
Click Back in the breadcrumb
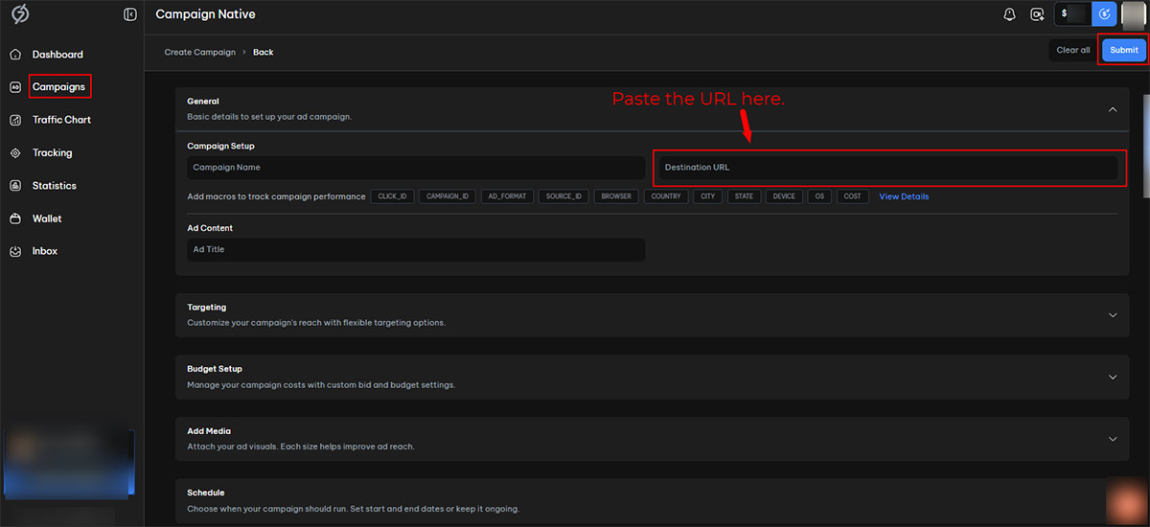[263, 52]
